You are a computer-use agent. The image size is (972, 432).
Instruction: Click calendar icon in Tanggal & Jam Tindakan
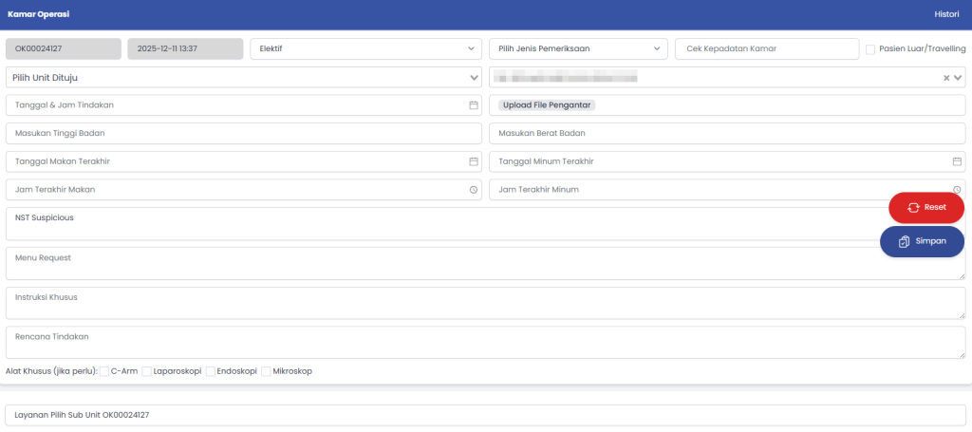pyautogui.click(x=473, y=105)
